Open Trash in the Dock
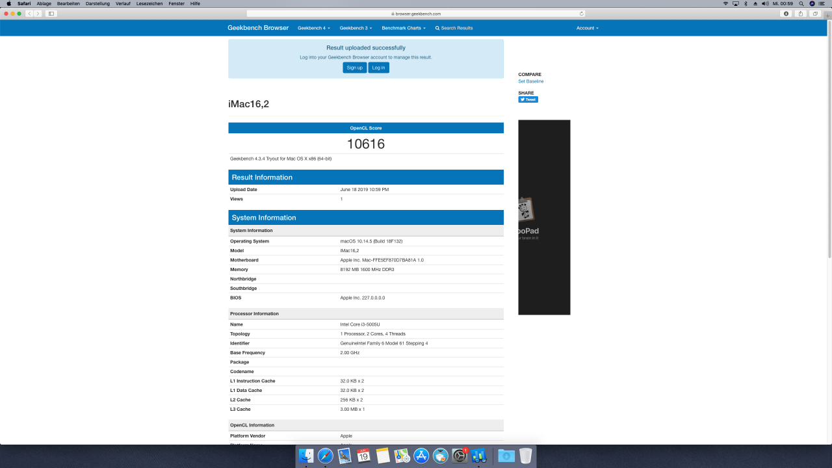This screenshot has height=468, width=832. pos(525,456)
